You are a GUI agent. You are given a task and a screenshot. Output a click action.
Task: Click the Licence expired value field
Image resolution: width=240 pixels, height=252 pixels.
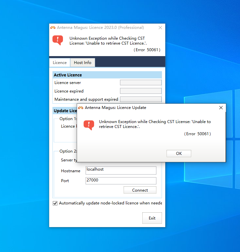coord(141,91)
